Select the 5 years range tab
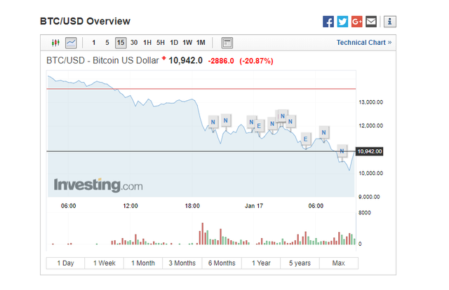This screenshot has width=449, height=290. coord(300,263)
